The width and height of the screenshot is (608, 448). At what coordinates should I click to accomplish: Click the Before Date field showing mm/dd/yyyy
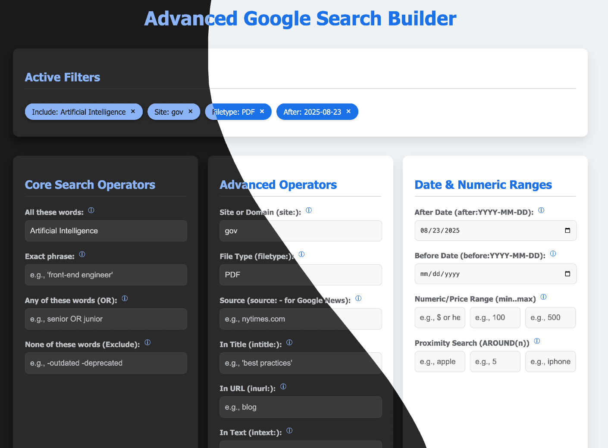495,274
